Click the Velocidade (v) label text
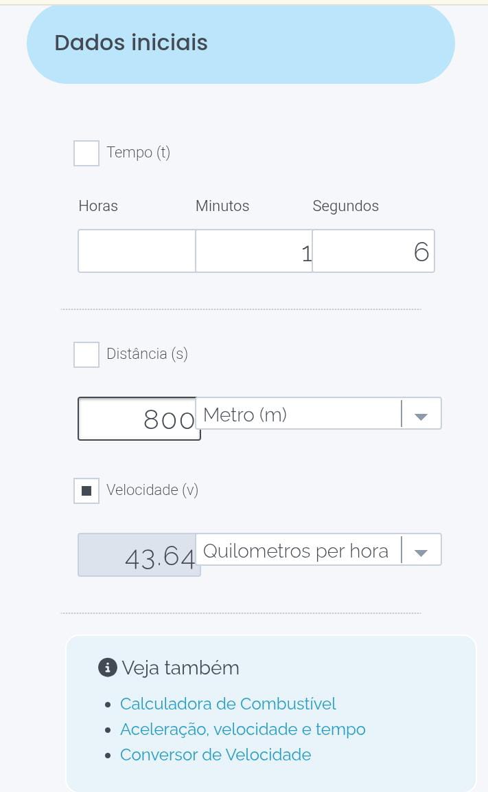The height and width of the screenshot is (792, 488). pos(152,490)
